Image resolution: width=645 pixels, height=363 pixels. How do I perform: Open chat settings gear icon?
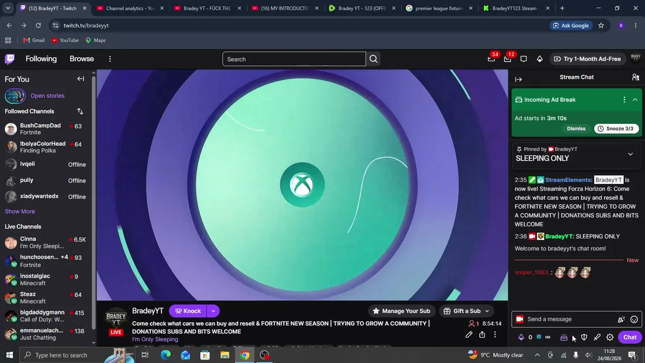pos(610,337)
